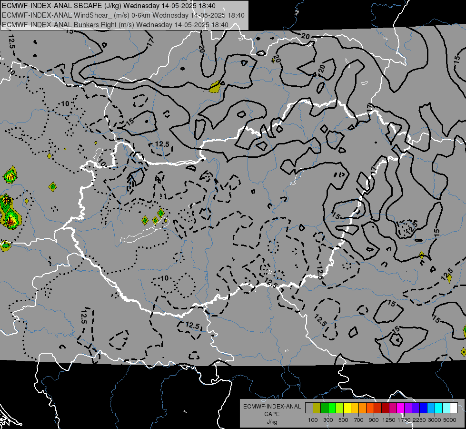Click the 300 legend value
466x429 pixels.
328,420
